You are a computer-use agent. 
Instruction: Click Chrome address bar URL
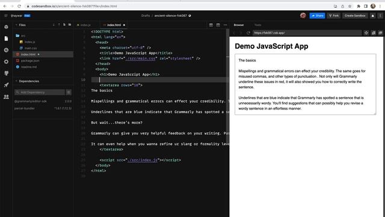(x=74, y=6)
